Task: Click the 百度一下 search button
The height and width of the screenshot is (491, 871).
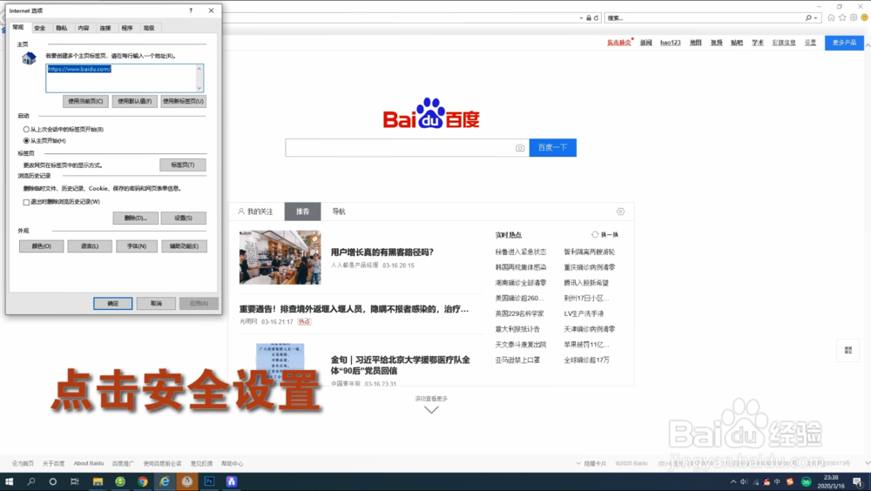Action: pyautogui.click(x=553, y=148)
